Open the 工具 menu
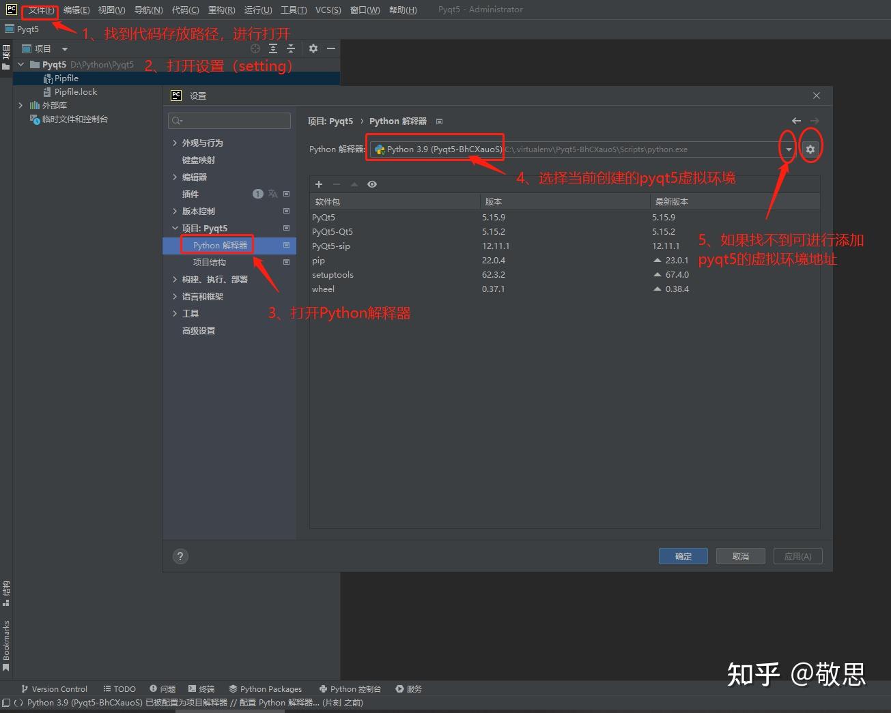891x713 pixels. click(294, 10)
